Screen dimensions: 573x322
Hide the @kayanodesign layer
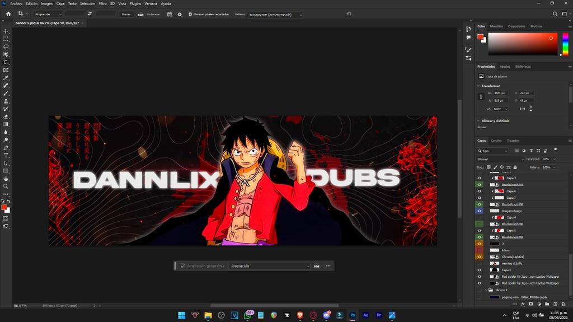(x=480, y=211)
